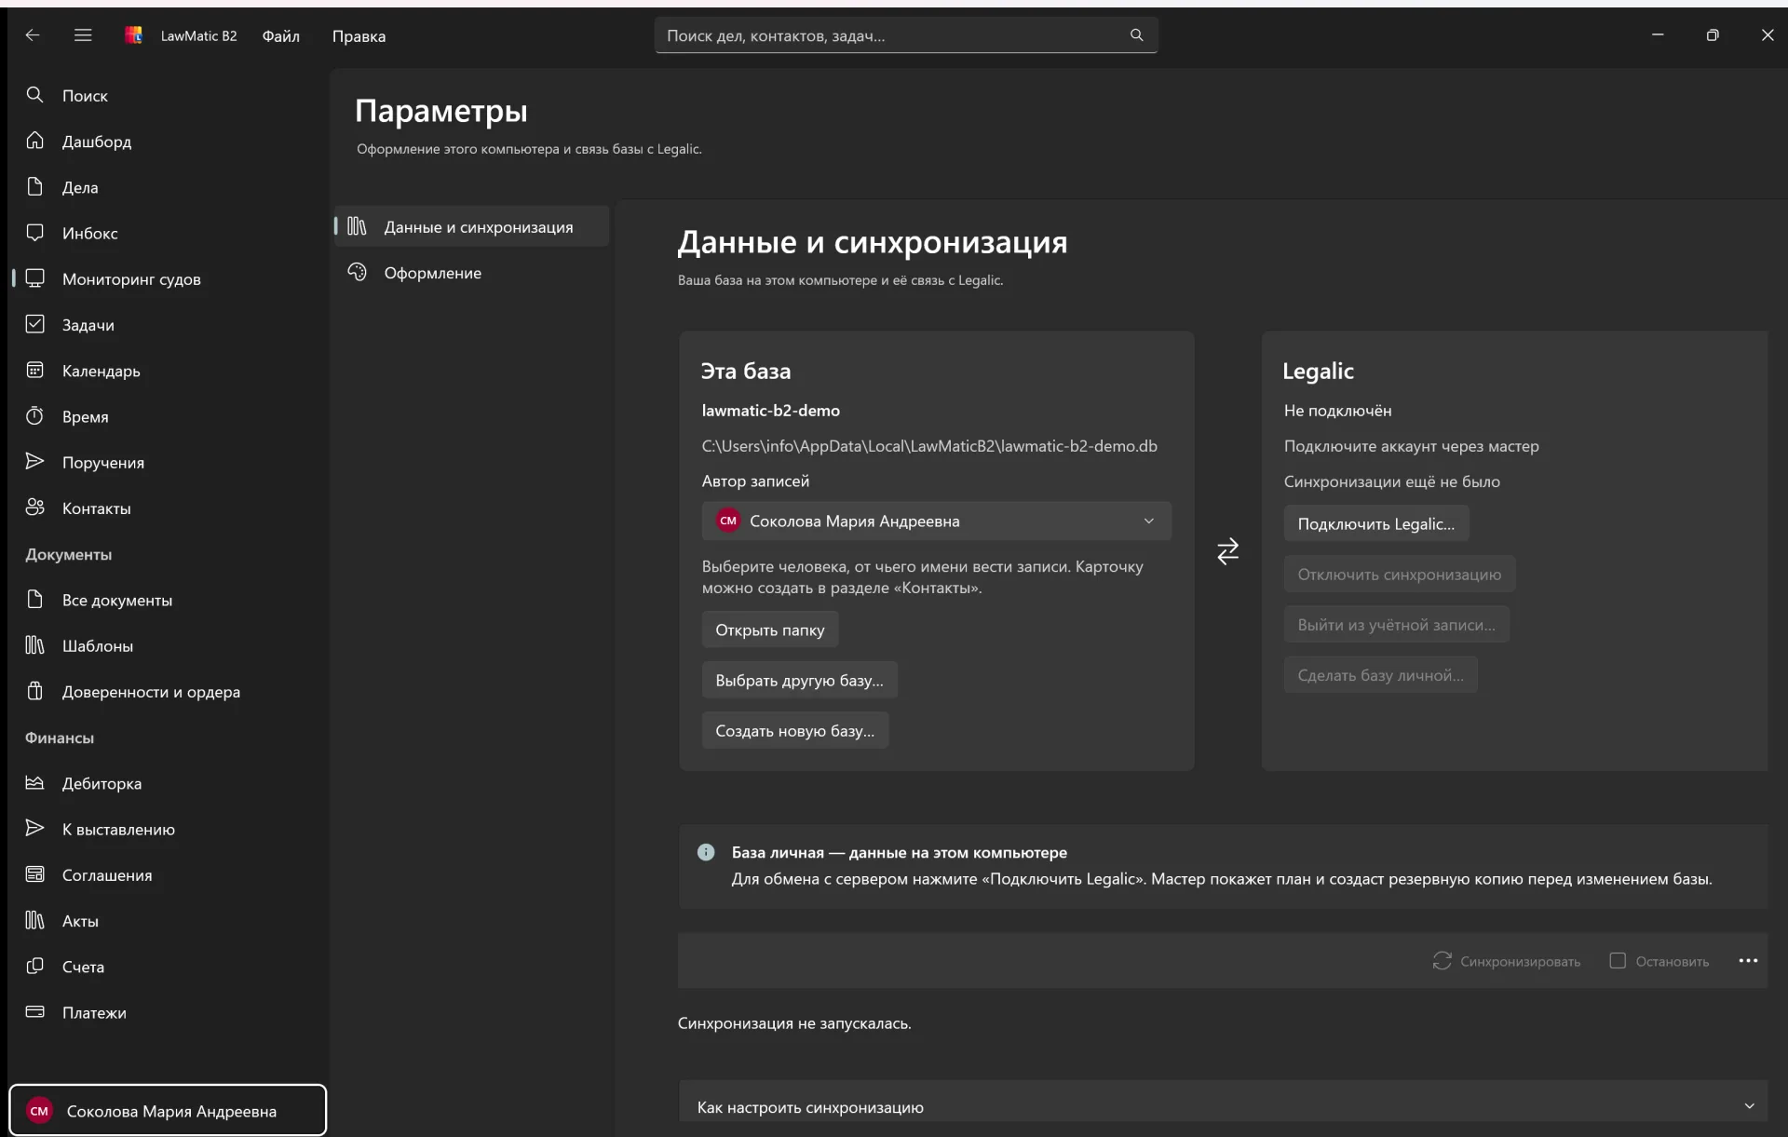Select the Данные и синхронизация tab
Viewport: 1788px width, 1137px height.
pos(472,226)
